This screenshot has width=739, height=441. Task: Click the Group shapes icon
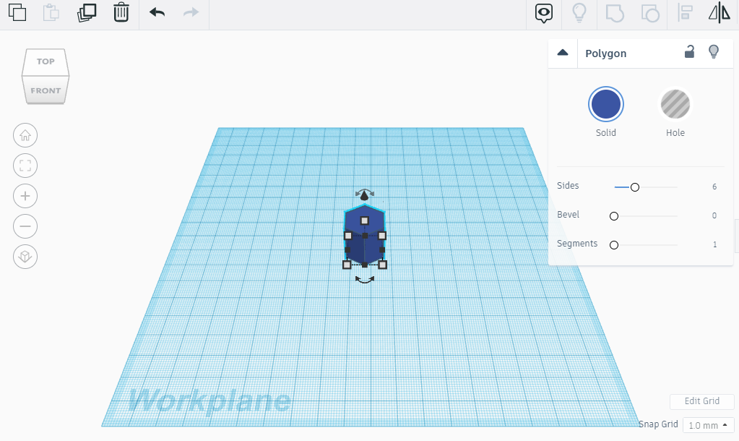click(x=614, y=12)
